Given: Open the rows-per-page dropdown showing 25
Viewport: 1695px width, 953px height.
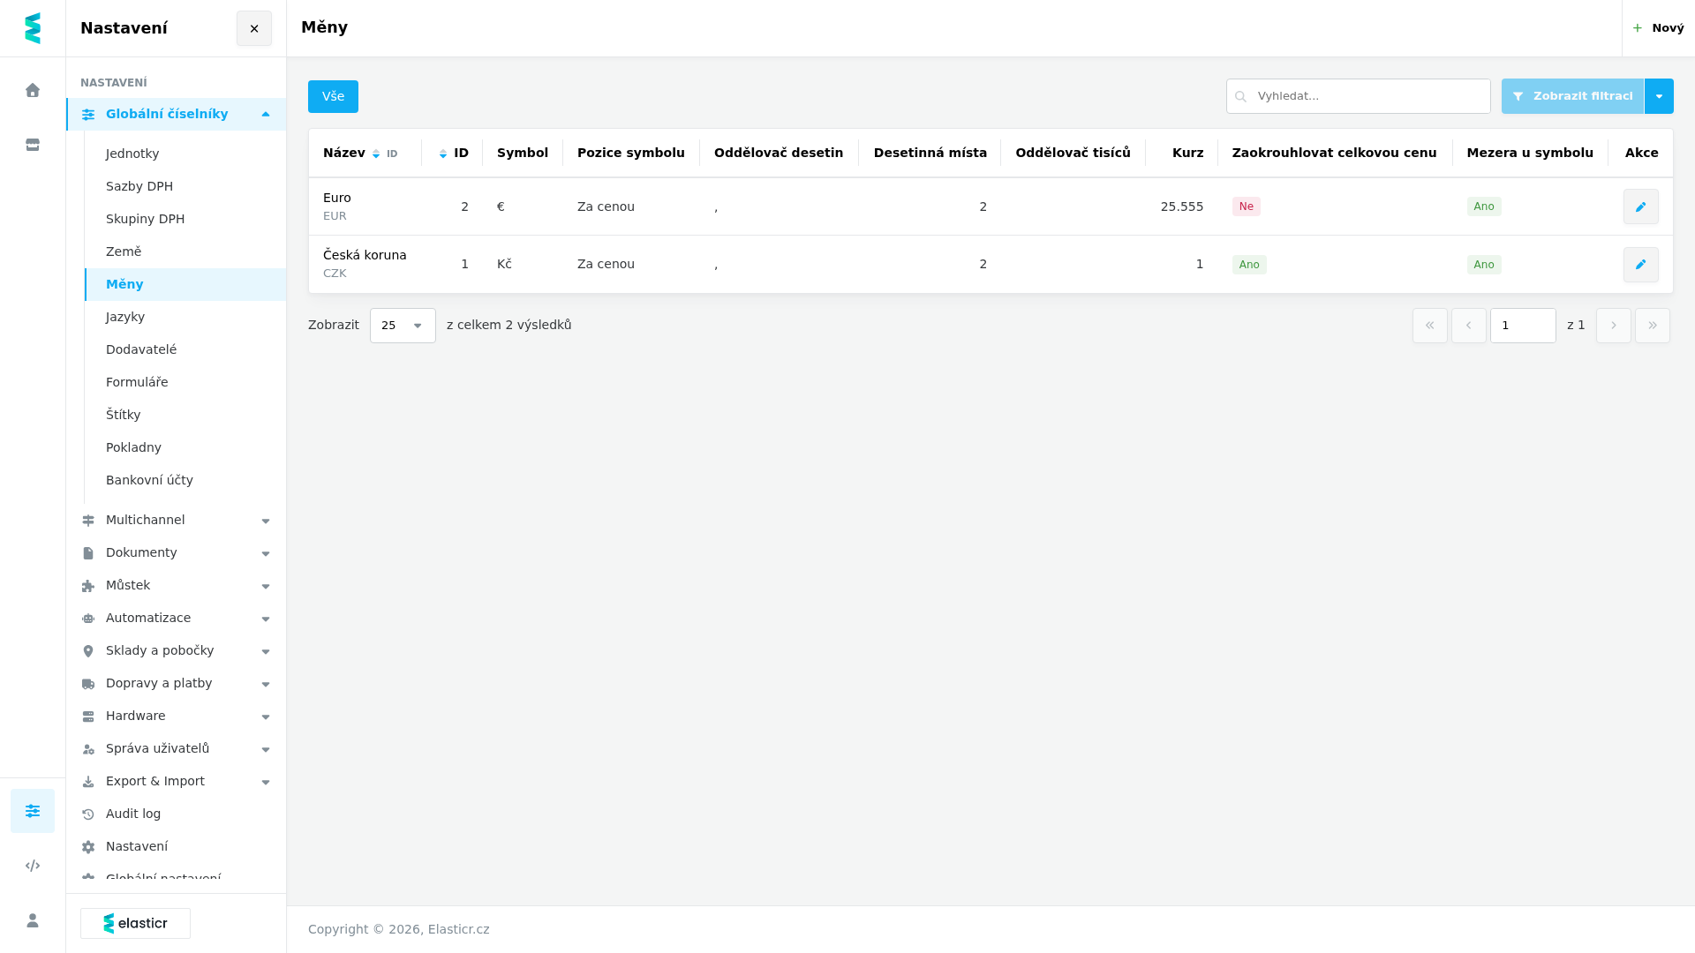Looking at the screenshot, I should coord(403,326).
